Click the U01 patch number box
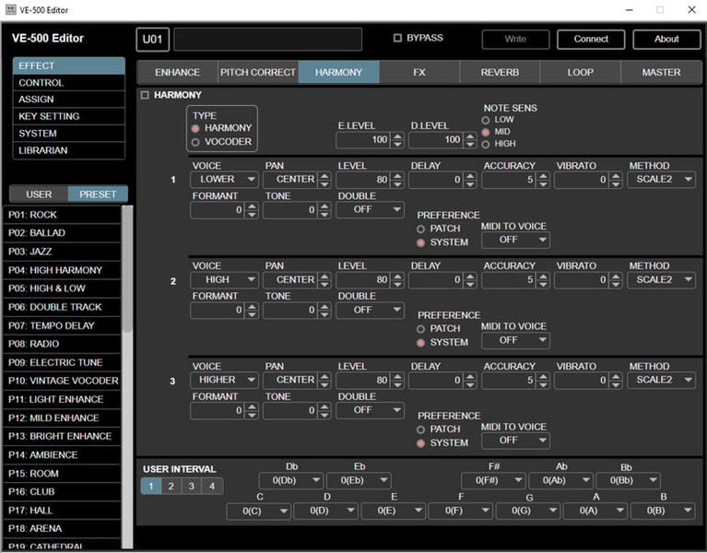Screen dimensions: 707x553 (x=152, y=40)
